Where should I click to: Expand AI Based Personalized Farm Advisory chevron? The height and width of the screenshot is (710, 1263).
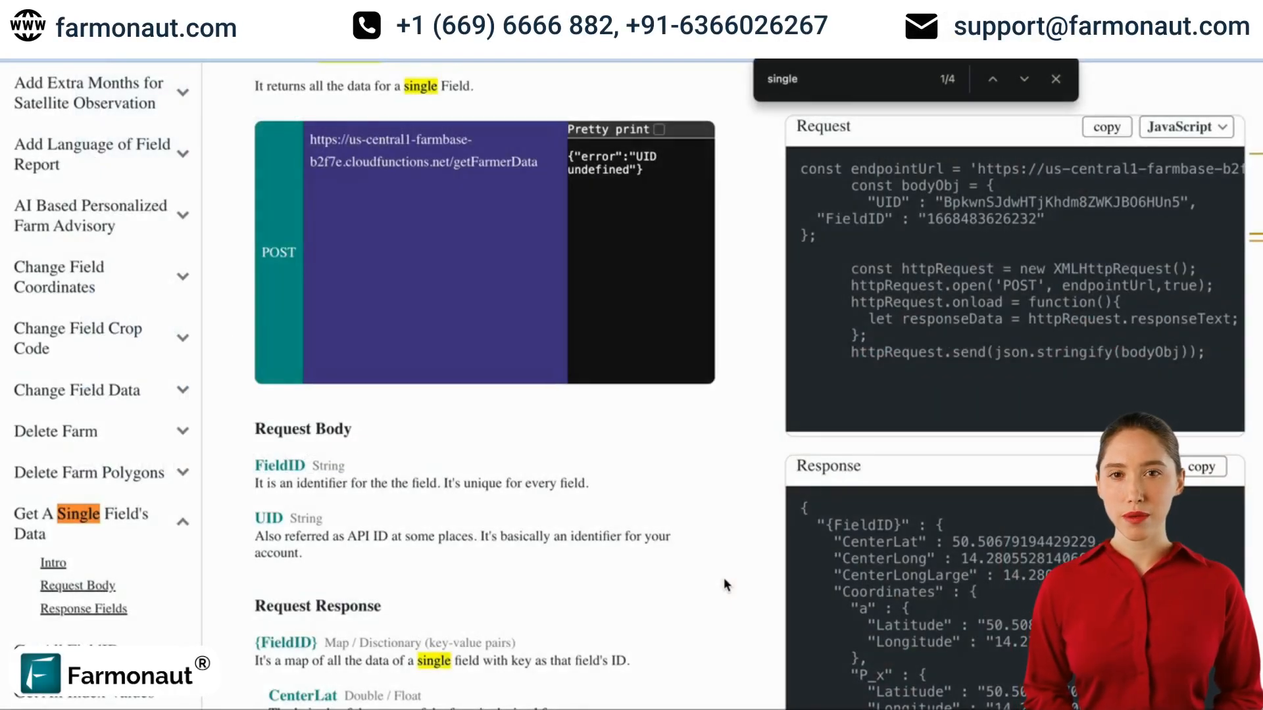tap(184, 215)
